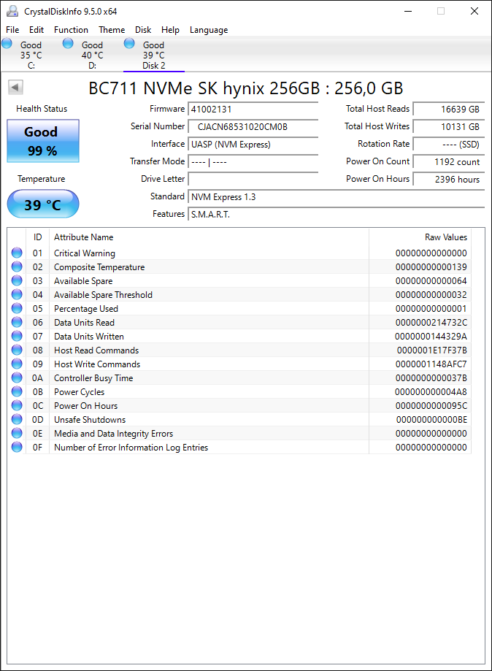Viewport: 492px width, 671px height.
Task: Click the status icon for Unsafe Shutdowns
Action: [17, 419]
